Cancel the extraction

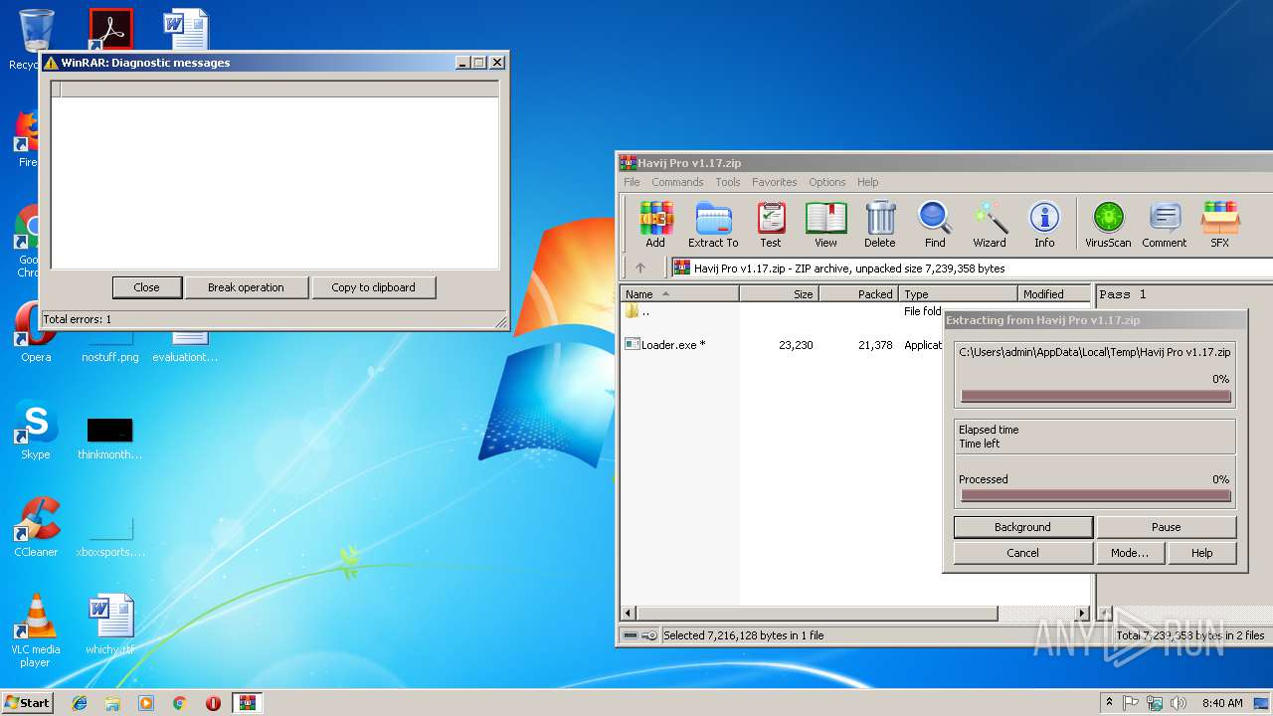(1022, 553)
